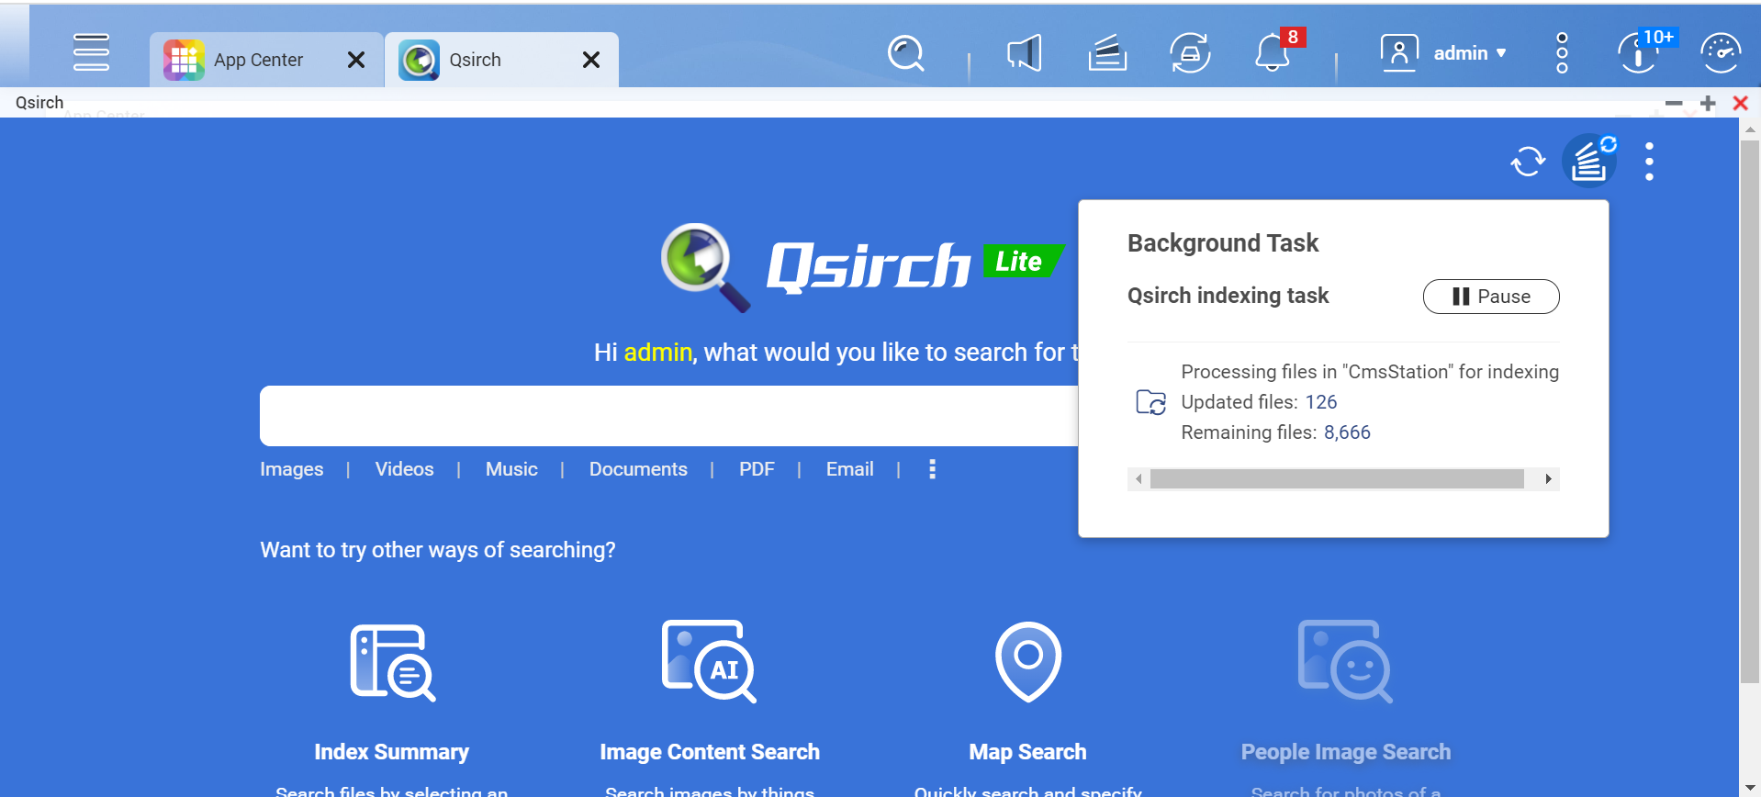The image size is (1761, 797).
Task: Click the Image Content Search AI icon
Action: coord(709,661)
